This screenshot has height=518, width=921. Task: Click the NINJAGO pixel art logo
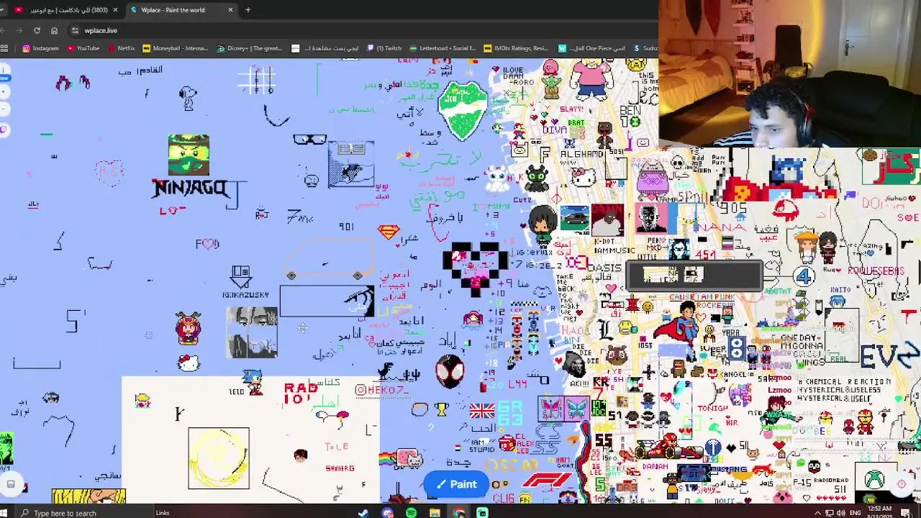191,188
